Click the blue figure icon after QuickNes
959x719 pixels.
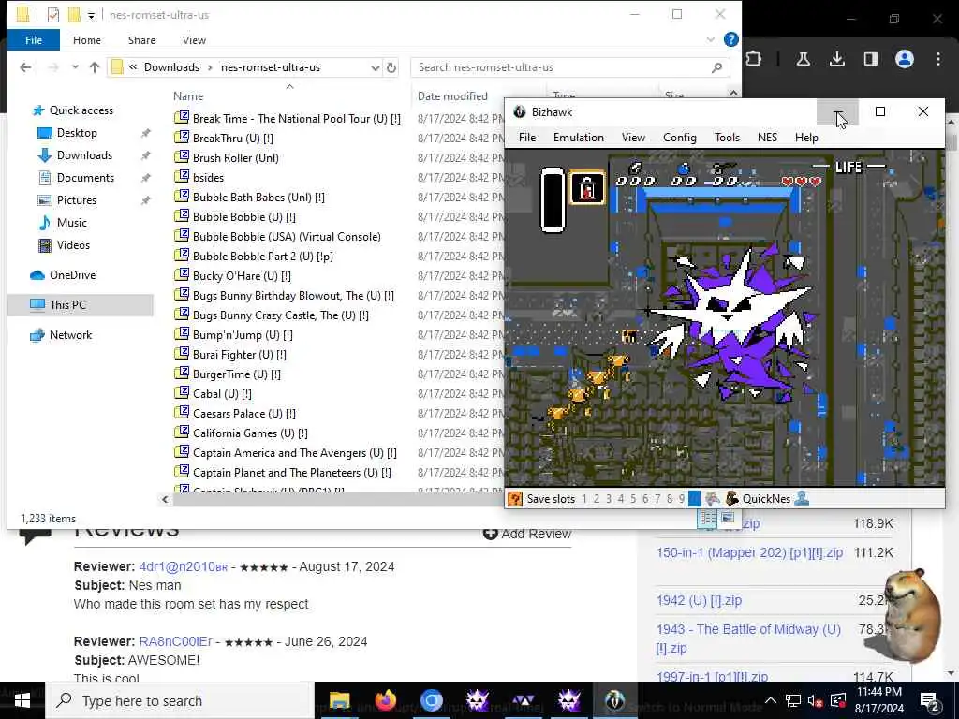802,499
